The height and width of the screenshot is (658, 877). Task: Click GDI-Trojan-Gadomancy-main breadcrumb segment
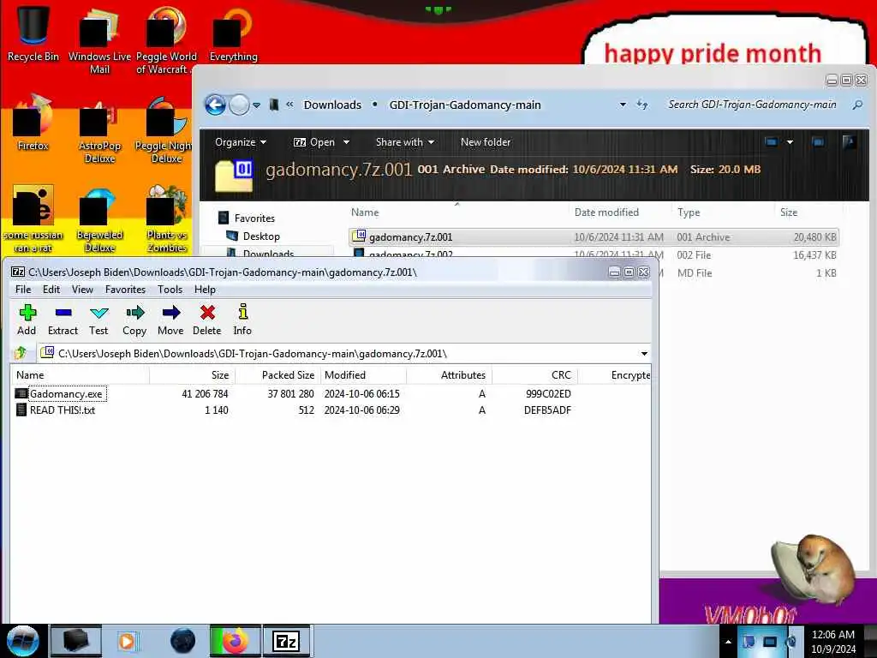pos(465,105)
